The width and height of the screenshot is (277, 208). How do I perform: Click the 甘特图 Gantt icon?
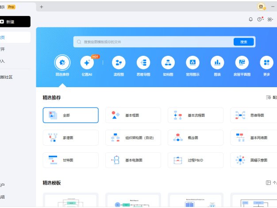pos(53,160)
